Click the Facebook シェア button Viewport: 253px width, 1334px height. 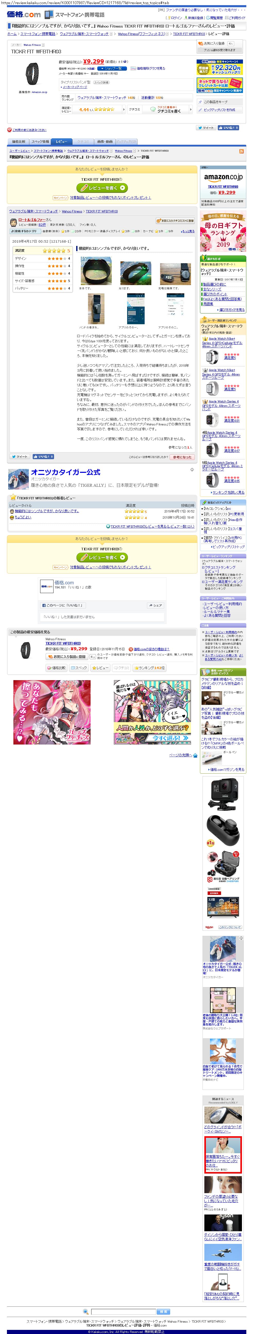pos(155,605)
